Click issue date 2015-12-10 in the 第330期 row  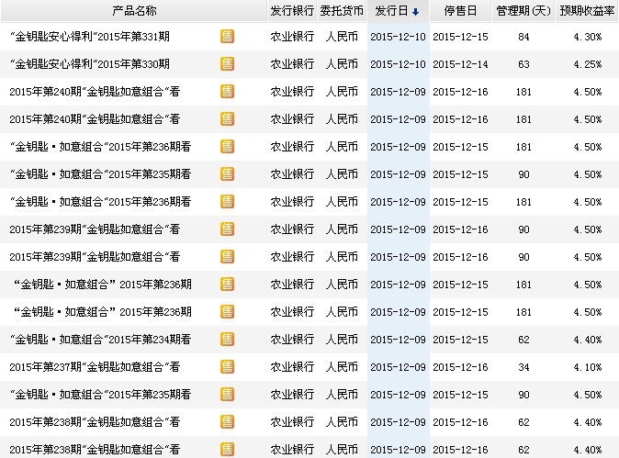point(398,64)
